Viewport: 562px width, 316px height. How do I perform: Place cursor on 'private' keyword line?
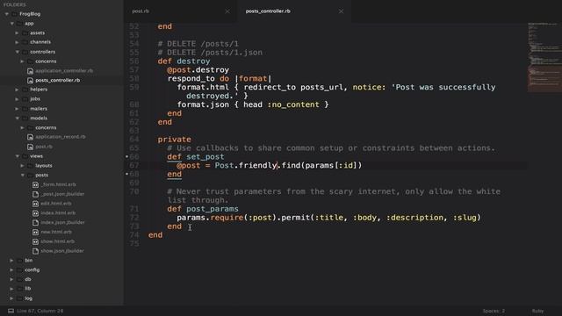click(174, 140)
